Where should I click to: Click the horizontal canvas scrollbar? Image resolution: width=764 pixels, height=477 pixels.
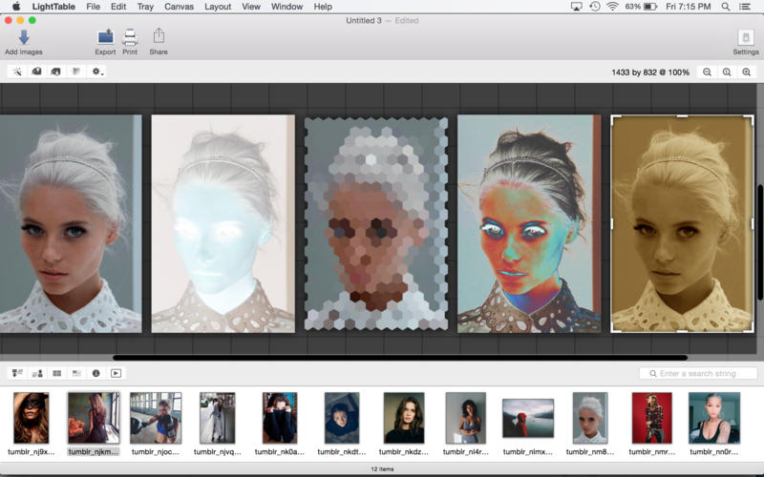click(x=399, y=358)
